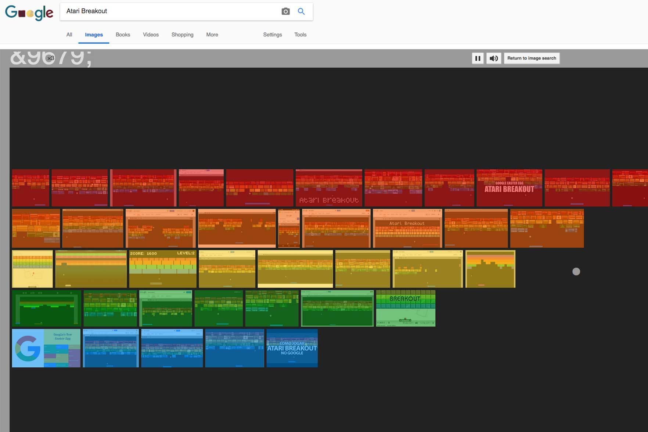Switch to the All tab
Viewport: 648px width, 432px height.
(x=69, y=35)
